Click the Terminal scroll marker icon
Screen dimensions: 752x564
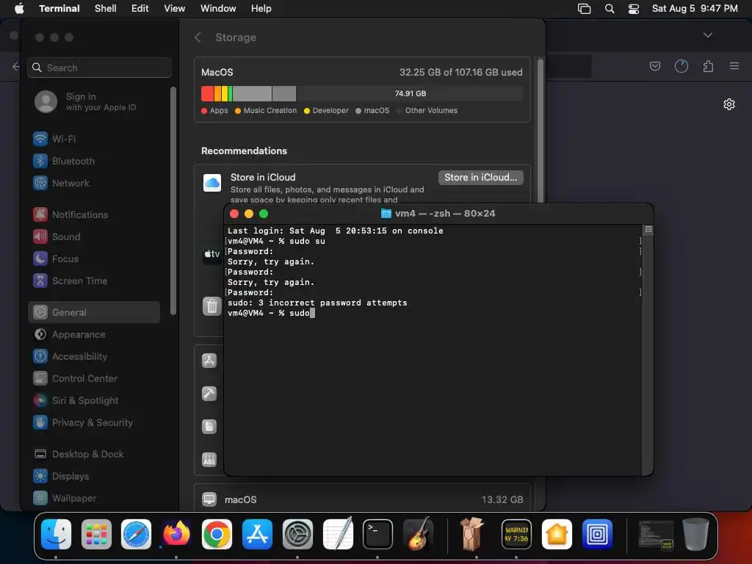tap(648, 230)
